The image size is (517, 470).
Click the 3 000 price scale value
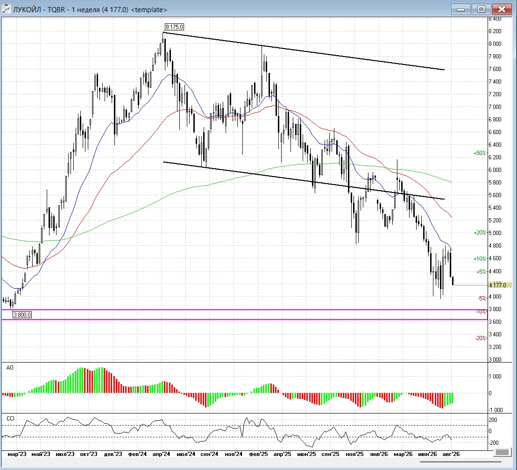click(495, 360)
